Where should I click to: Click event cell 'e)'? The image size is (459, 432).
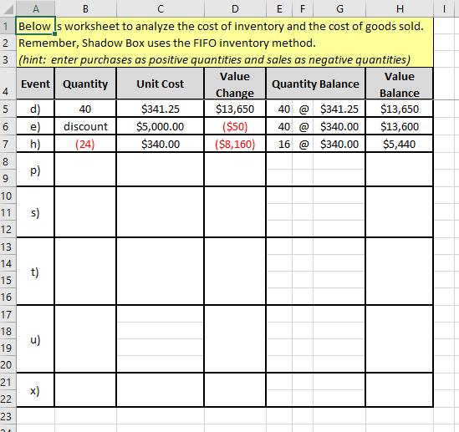pos(35,126)
